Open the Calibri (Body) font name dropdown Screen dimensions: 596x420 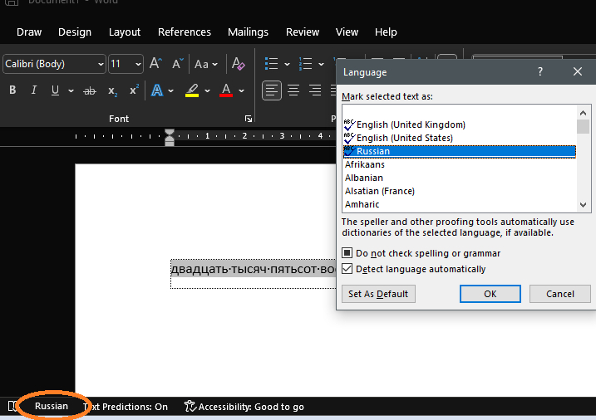pos(101,64)
